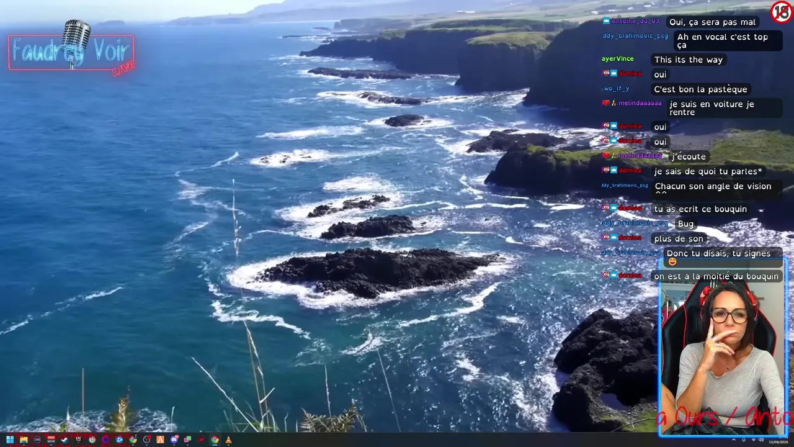Open VLC media player taskbar icon
This screenshot has height=447, width=794.
(228, 440)
